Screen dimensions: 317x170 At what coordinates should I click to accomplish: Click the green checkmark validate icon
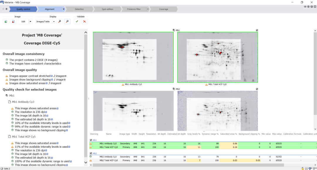77,21
